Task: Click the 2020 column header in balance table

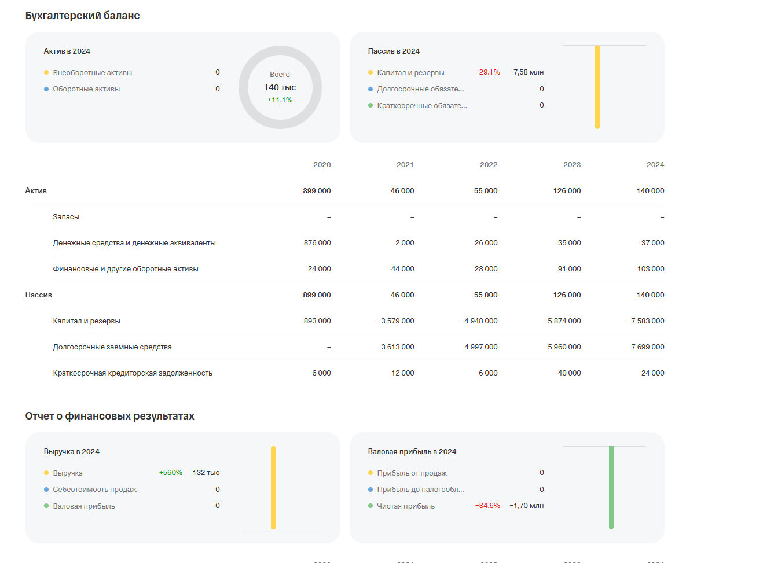Action: click(x=322, y=165)
